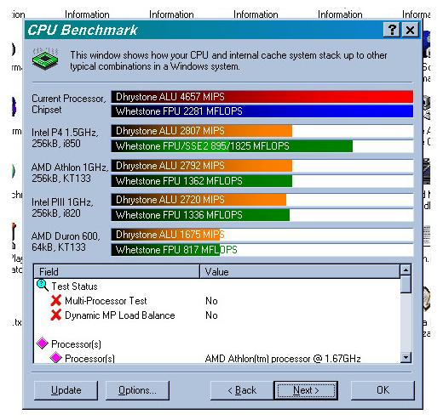
Task: Click the No value for Multi-Processor Test
Action: 211,301
